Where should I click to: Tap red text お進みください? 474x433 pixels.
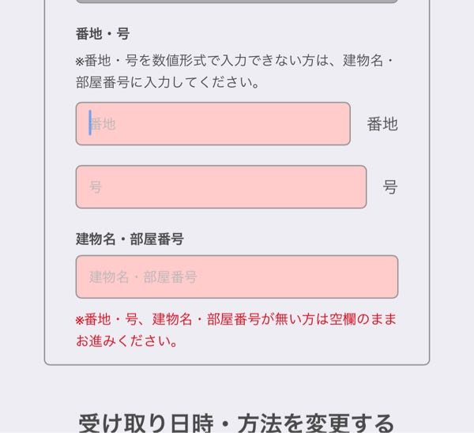click(126, 341)
